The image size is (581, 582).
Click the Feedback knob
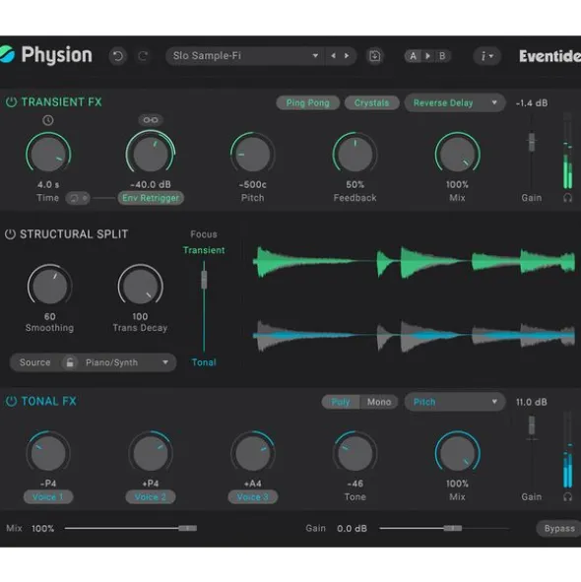point(355,154)
